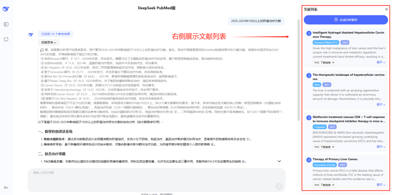Focus the 请输入您的问题 input field
The width and height of the screenshot is (394, 195).
pos(156,180)
